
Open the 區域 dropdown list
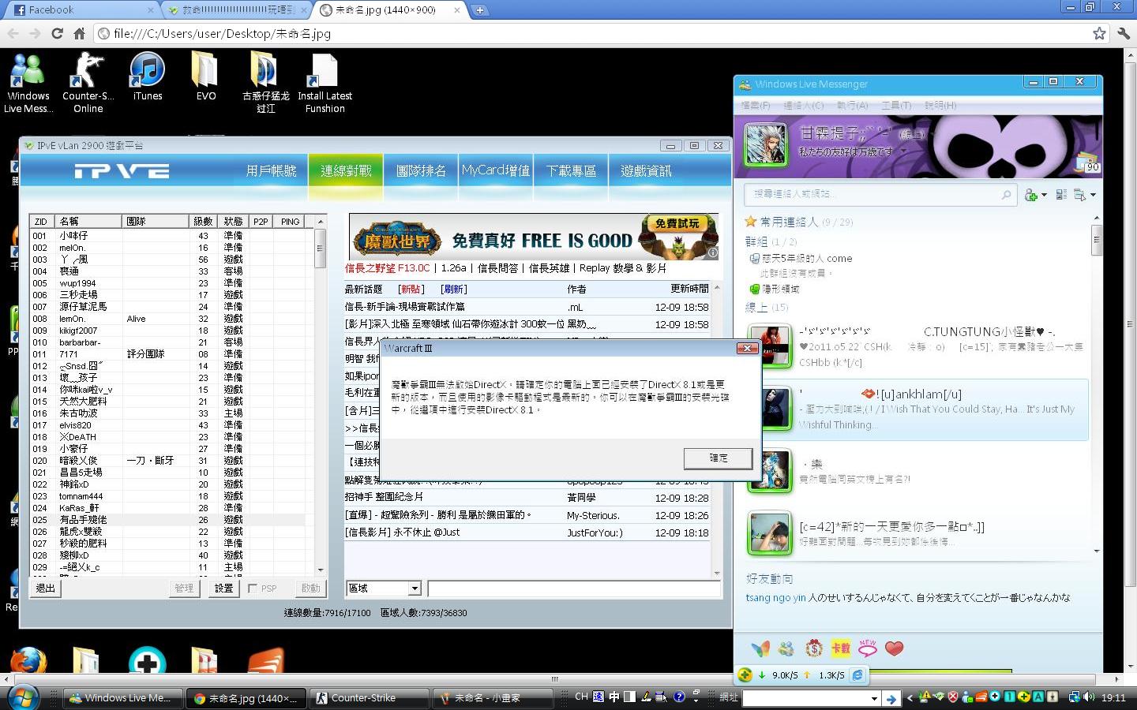(x=415, y=589)
